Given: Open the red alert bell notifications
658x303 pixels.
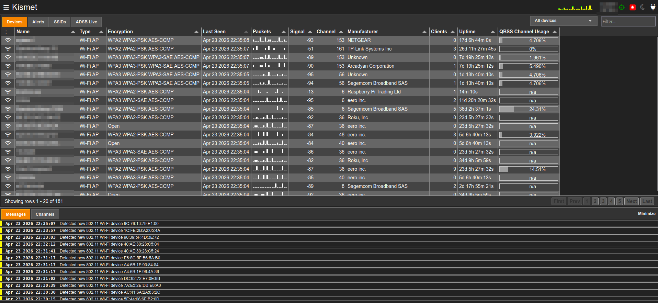Looking at the screenshot, I should [x=632, y=7].
